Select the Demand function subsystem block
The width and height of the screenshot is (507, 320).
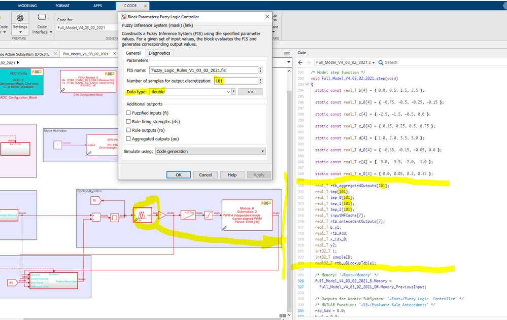pos(53,280)
